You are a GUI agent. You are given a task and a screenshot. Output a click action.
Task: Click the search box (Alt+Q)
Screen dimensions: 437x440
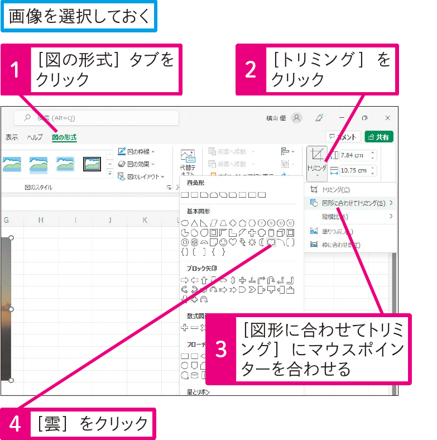tap(97, 118)
